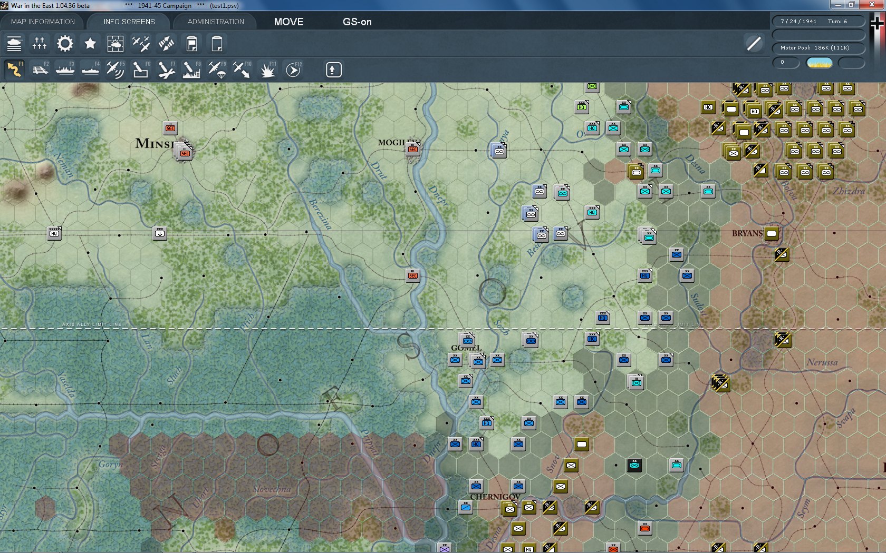Click the date and Turn 6 field
Image resolution: width=886 pixels, height=553 pixels.
click(x=819, y=21)
